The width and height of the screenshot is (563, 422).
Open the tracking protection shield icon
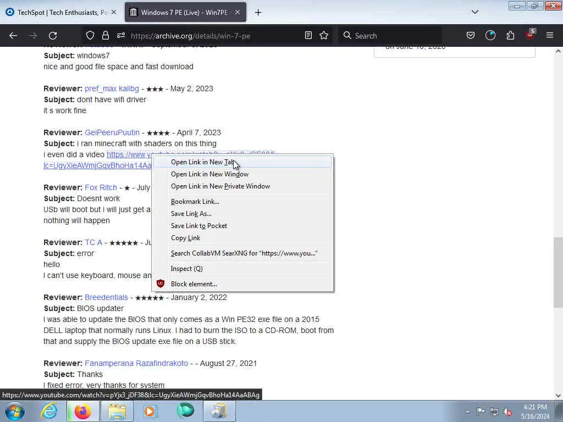click(90, 36)
